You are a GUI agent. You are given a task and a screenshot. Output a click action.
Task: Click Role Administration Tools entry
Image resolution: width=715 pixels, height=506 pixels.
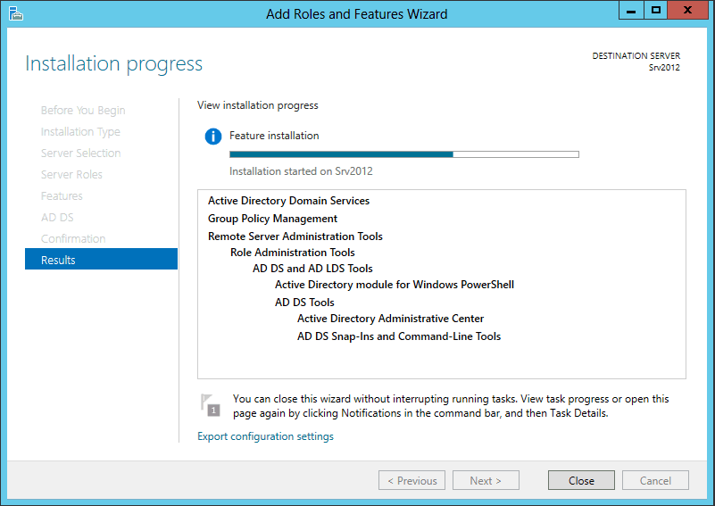[x=292, y=252]
